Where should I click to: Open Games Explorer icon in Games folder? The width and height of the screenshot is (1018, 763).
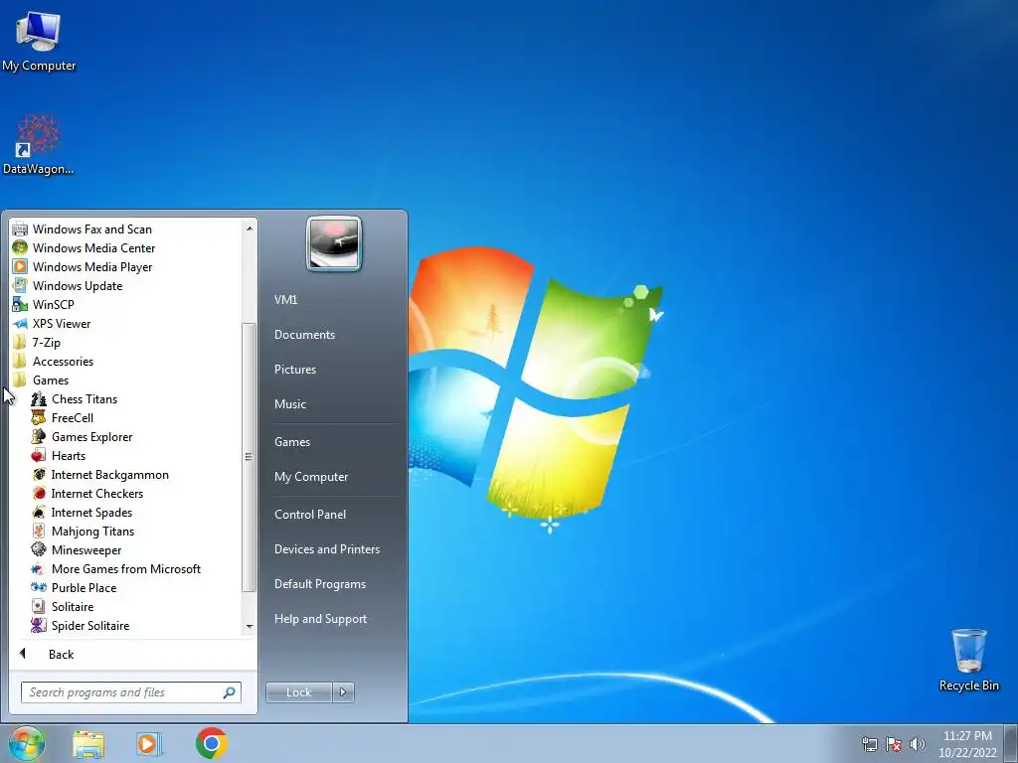[39, 437]
